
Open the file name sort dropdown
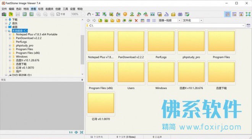point(201,21)
